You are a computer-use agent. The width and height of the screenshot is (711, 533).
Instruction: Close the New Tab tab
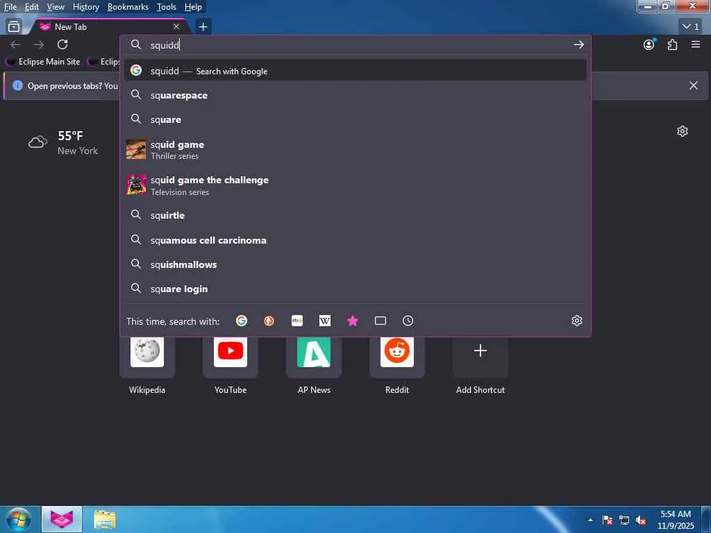[176, 27]
